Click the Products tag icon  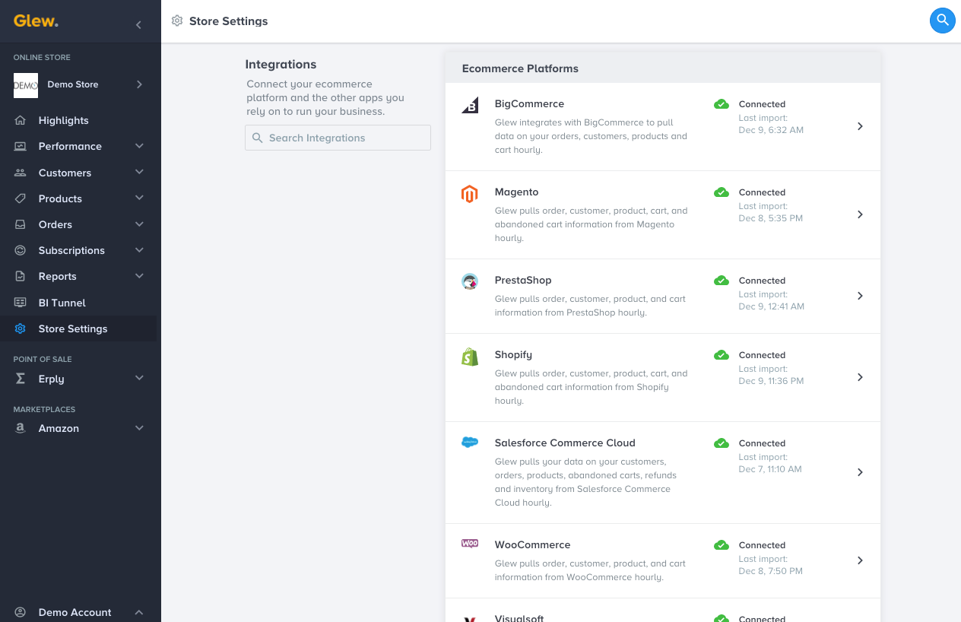coord(21,198)
